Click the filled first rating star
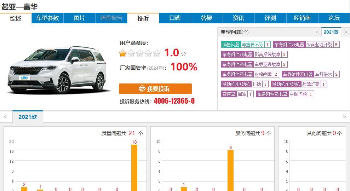This screenshot has width=350, height=191. click(x=122, y=53)
